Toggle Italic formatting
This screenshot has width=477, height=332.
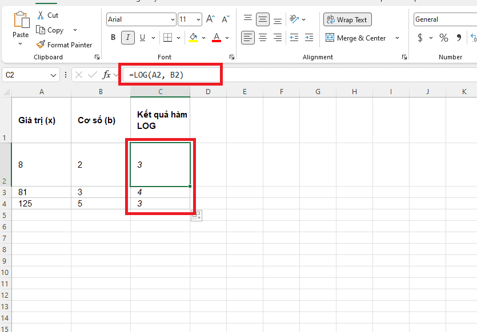128,37
